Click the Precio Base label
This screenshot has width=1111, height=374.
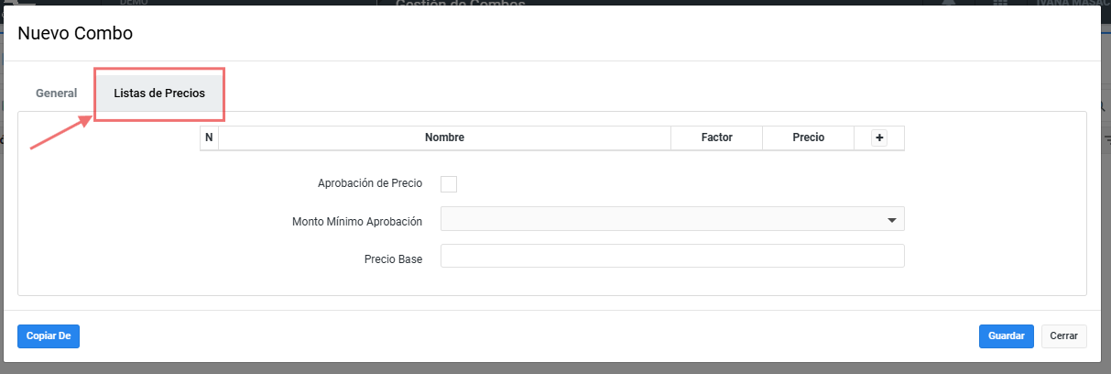(393, 259)
